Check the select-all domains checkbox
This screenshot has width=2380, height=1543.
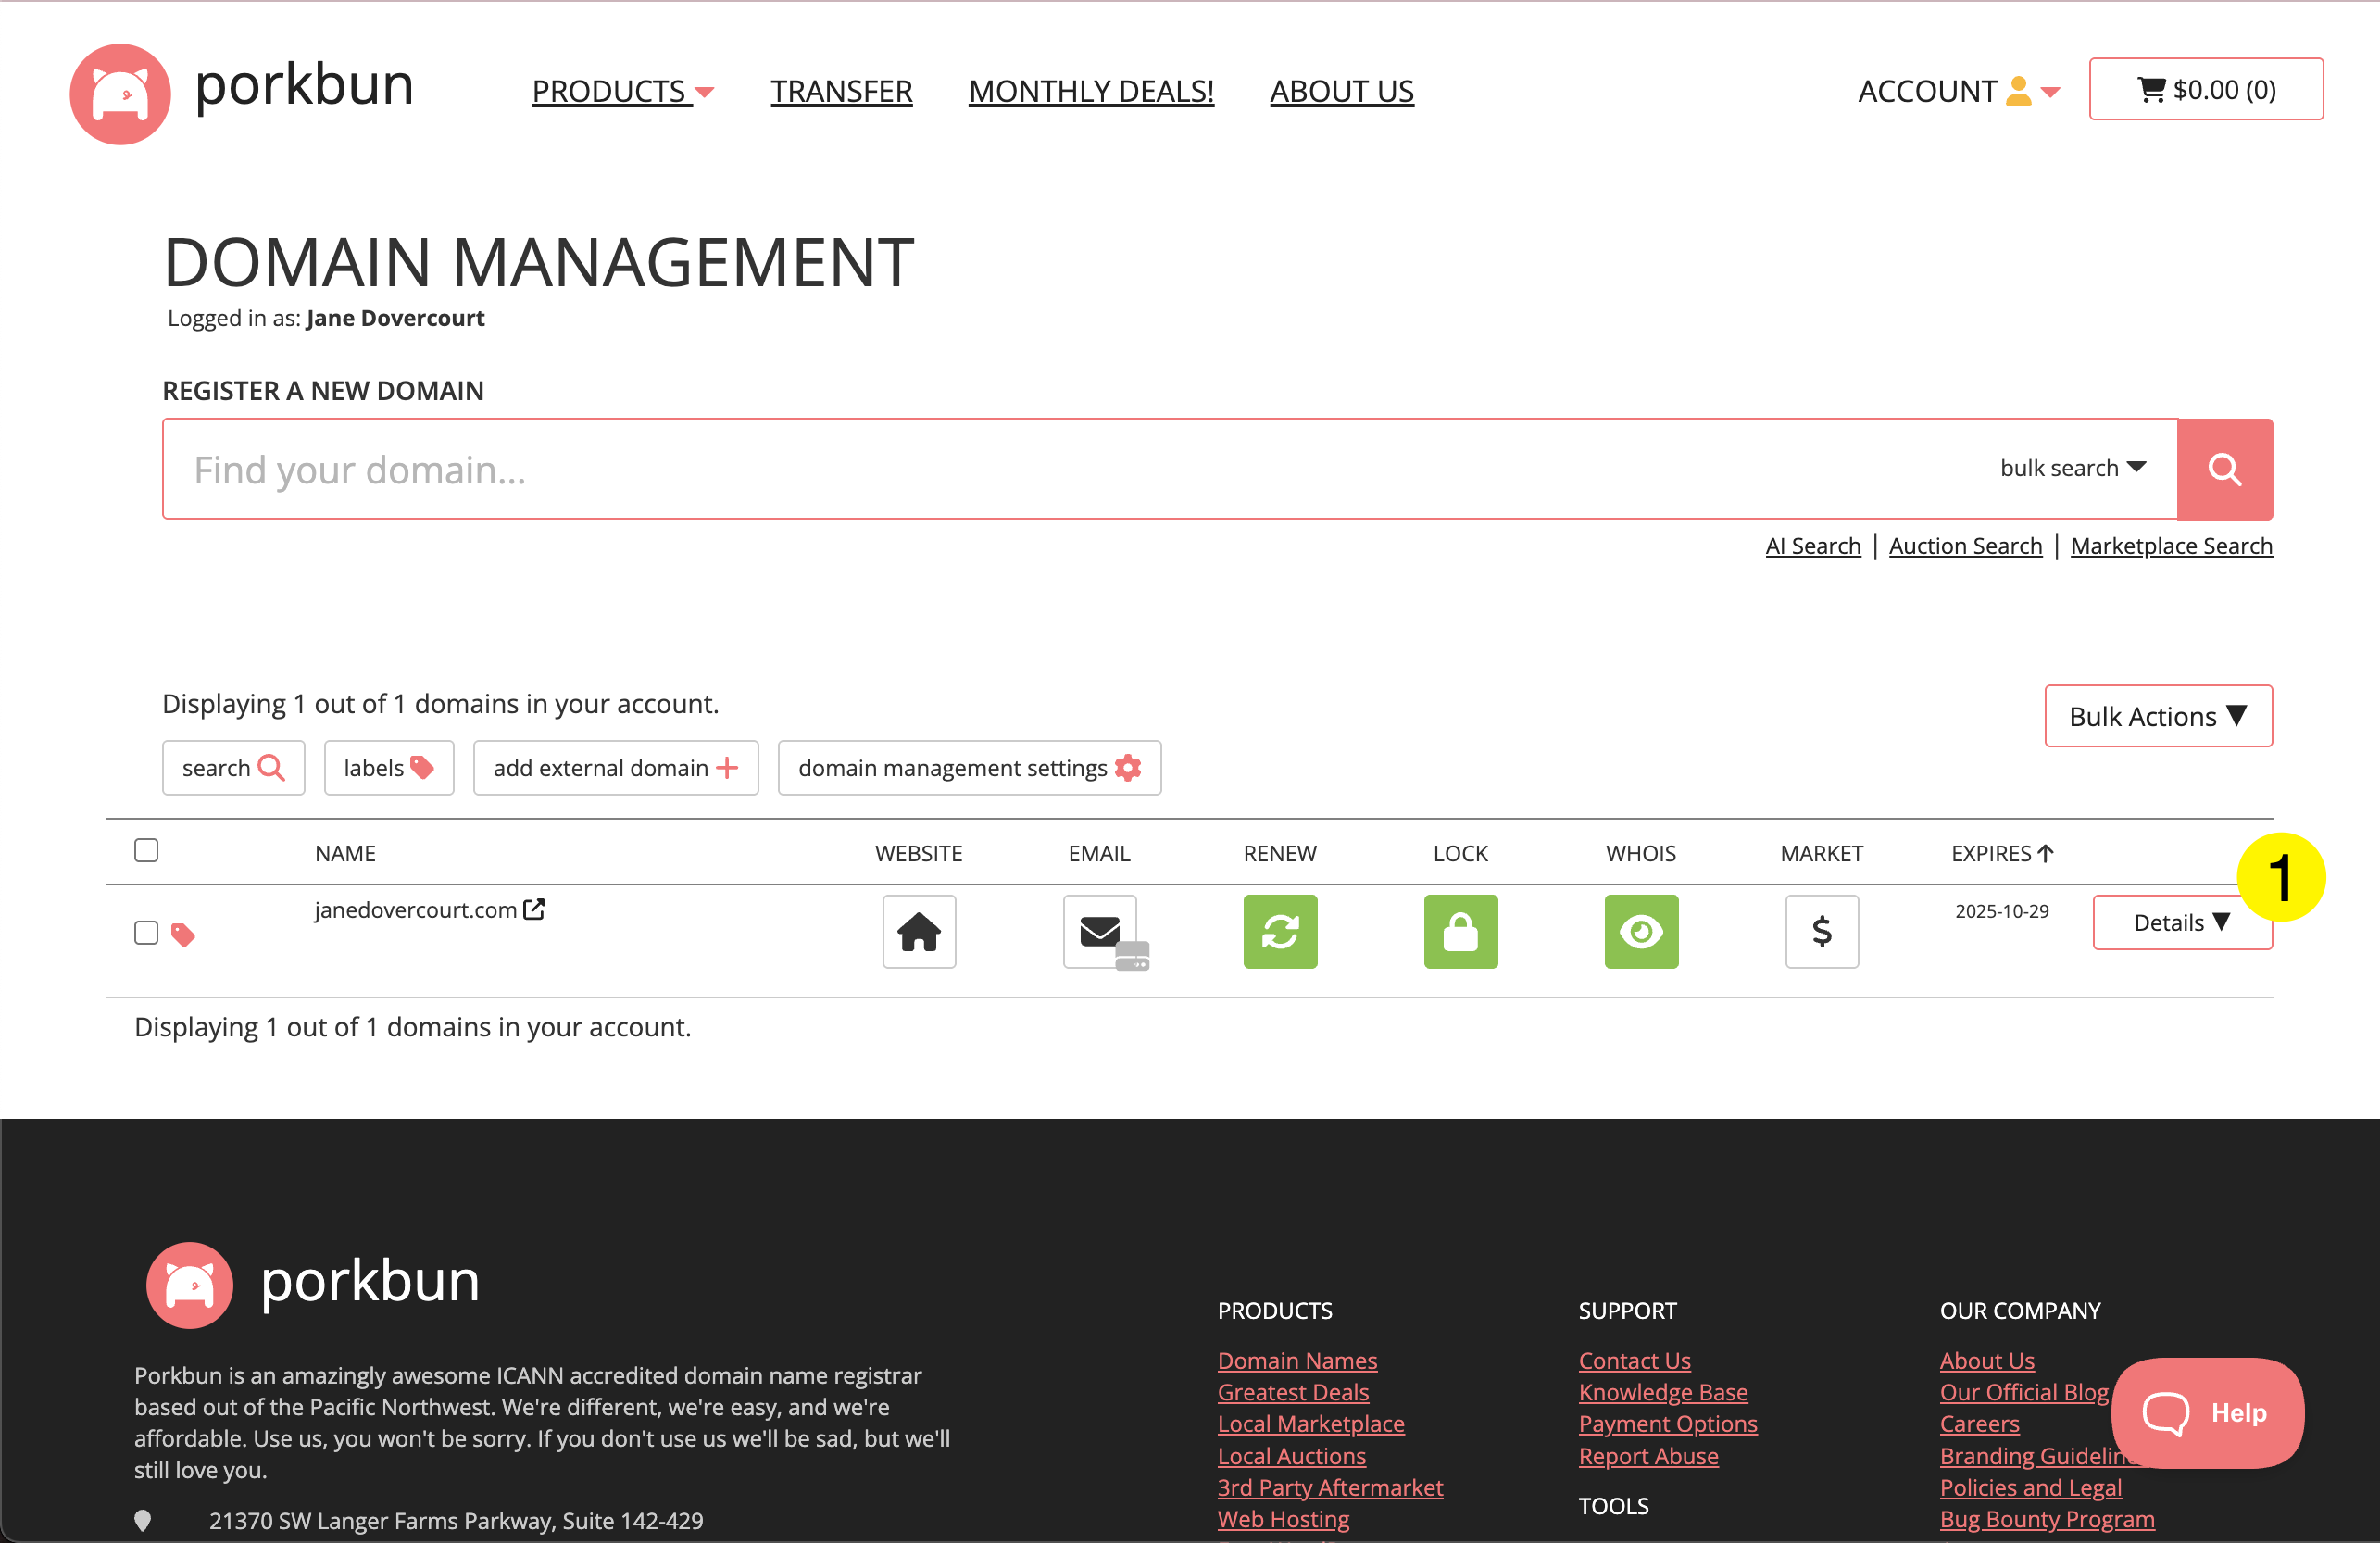[146, 850]
